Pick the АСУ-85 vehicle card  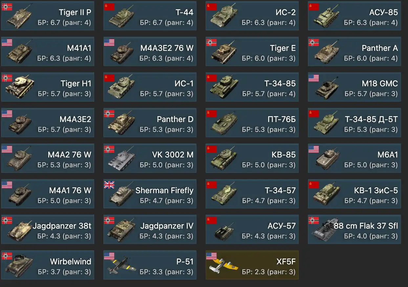354,16
